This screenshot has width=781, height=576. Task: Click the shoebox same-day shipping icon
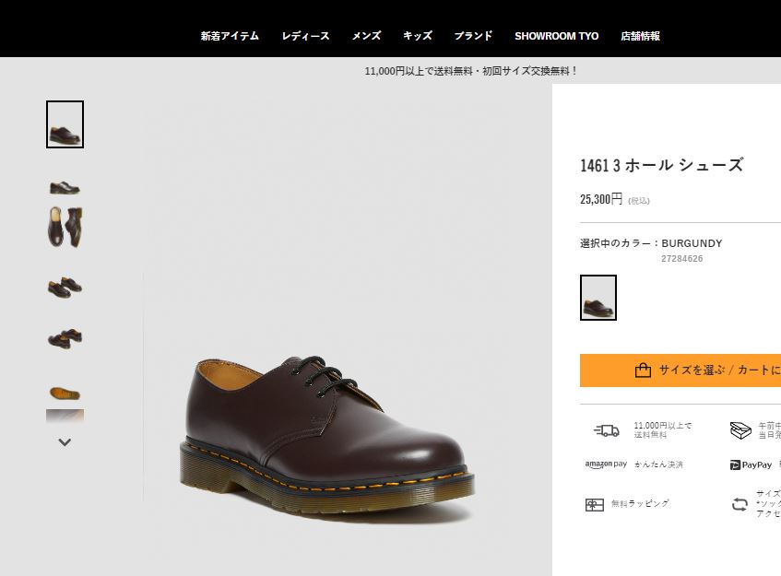tap(740, 430)
